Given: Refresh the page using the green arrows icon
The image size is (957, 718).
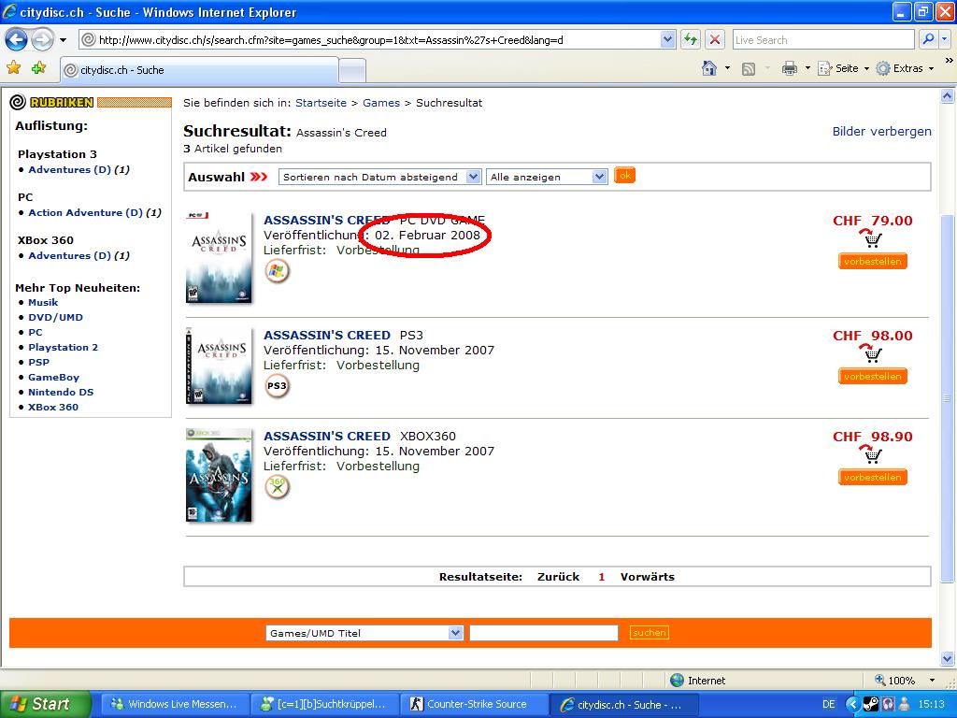Looking at the screenshot, I should click(691, 39).
